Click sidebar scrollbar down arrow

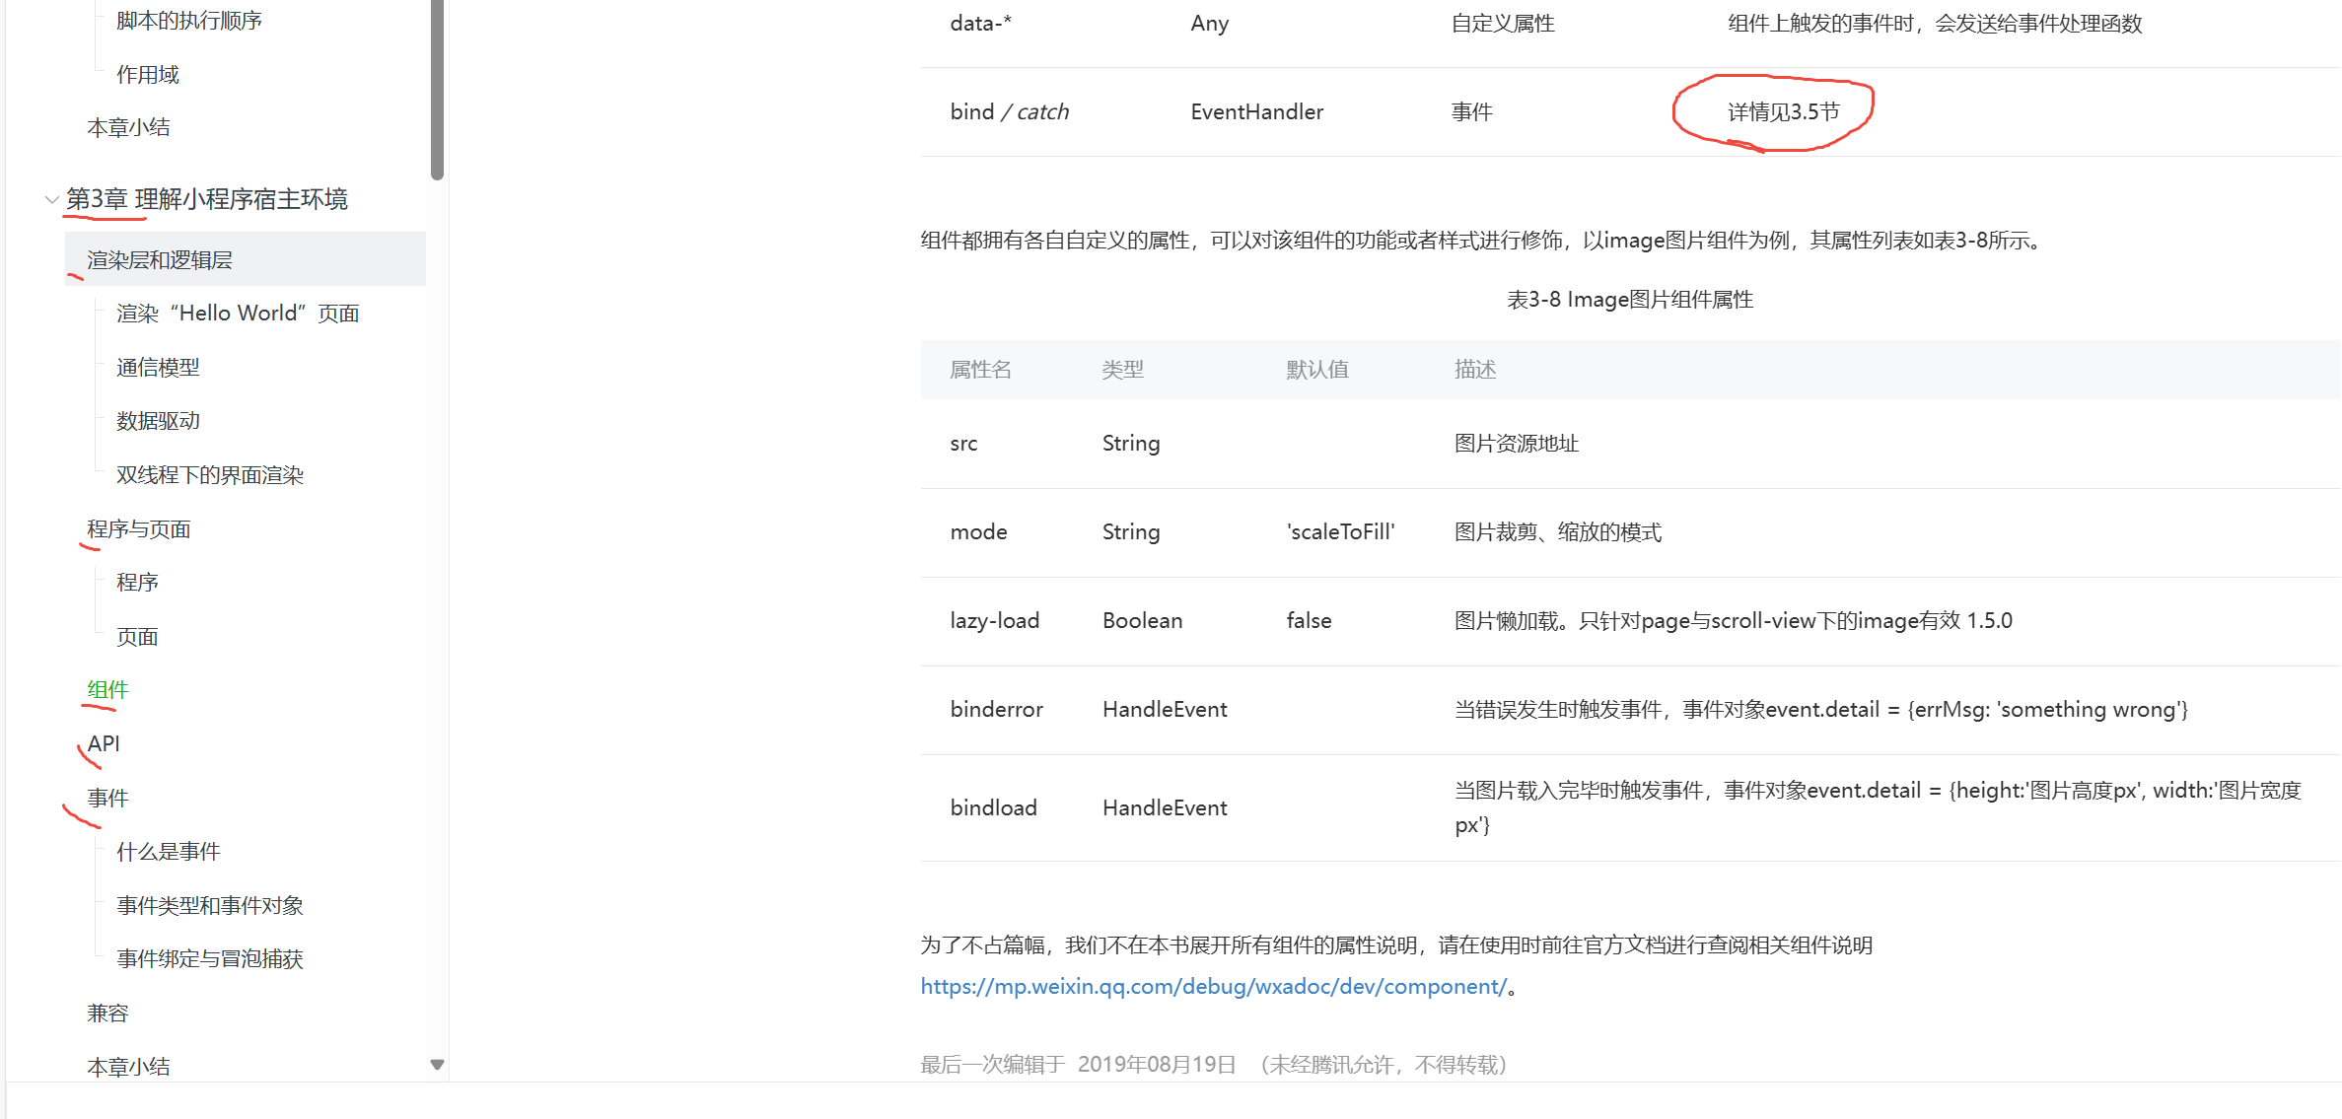point(437,1065)
